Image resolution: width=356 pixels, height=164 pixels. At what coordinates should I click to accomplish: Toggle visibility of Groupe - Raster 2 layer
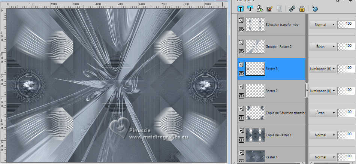(x=241, y=52)
